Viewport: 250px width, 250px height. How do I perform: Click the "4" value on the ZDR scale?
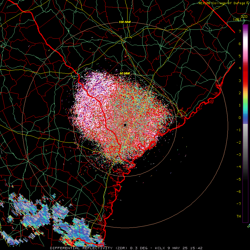[240, 68]
